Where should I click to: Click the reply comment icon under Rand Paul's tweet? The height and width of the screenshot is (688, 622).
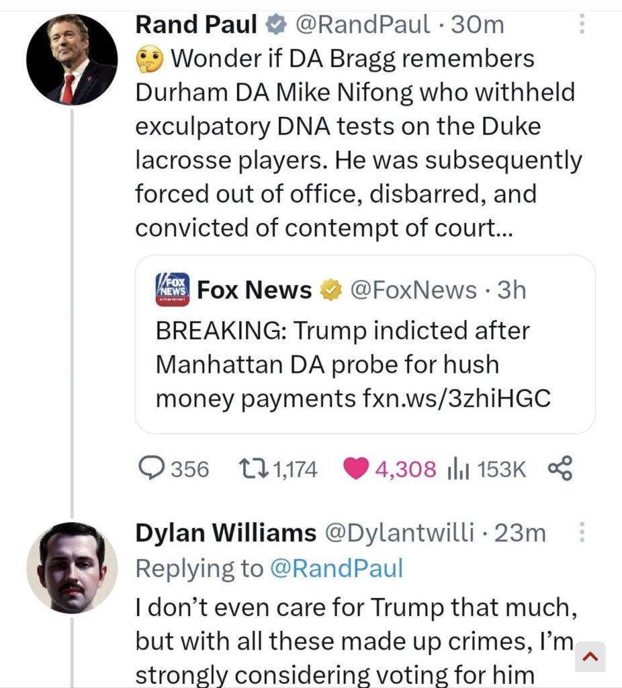[x=151, y=468]
